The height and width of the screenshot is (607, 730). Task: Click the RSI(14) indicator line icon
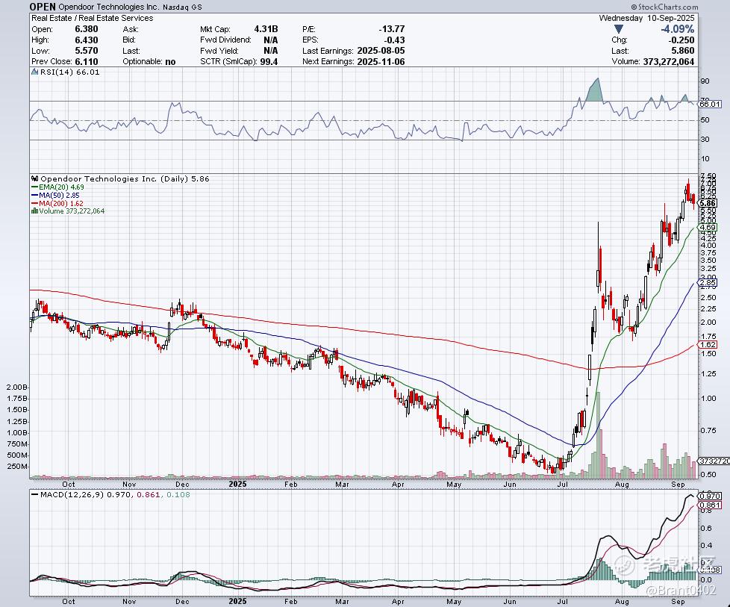pos(34,72)
